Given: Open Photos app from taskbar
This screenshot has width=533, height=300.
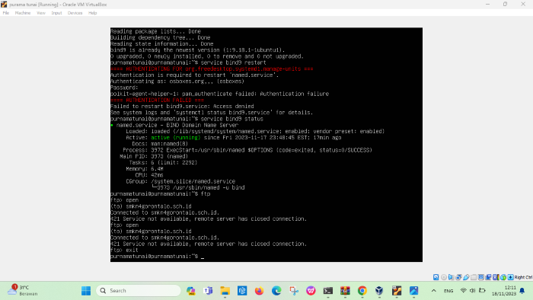Looking at the screenshot, I should (x=413, y=291).
